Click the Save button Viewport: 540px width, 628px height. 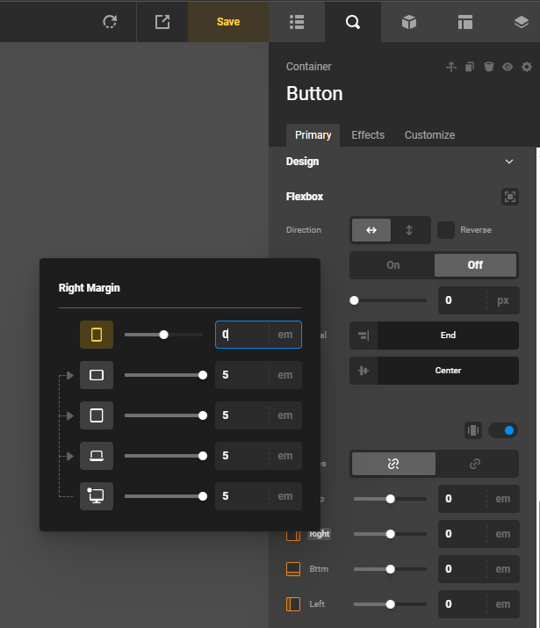click(228, 22)
